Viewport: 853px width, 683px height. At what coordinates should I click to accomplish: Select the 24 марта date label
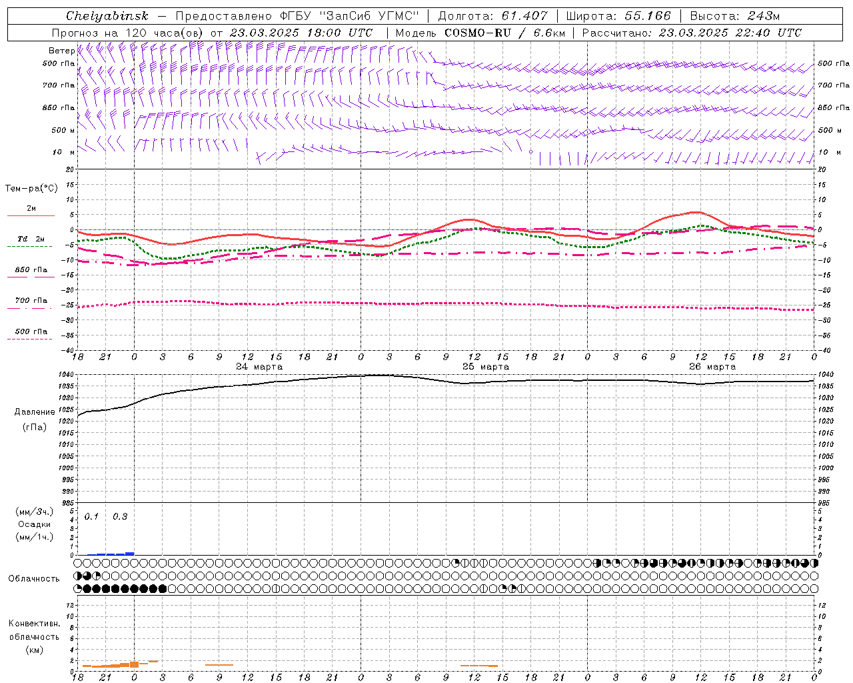tap(259, 367)
